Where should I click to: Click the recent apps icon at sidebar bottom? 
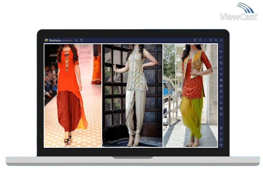221,145
